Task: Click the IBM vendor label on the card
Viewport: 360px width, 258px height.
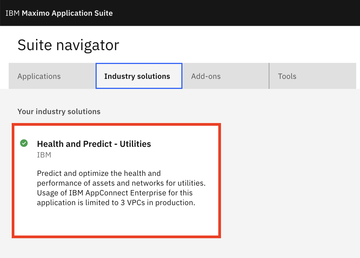Action: point(44,155)
